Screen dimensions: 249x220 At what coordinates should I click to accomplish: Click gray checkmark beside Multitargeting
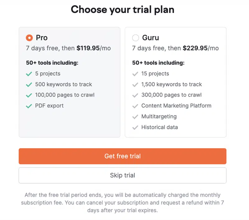[x=135, y=117]
